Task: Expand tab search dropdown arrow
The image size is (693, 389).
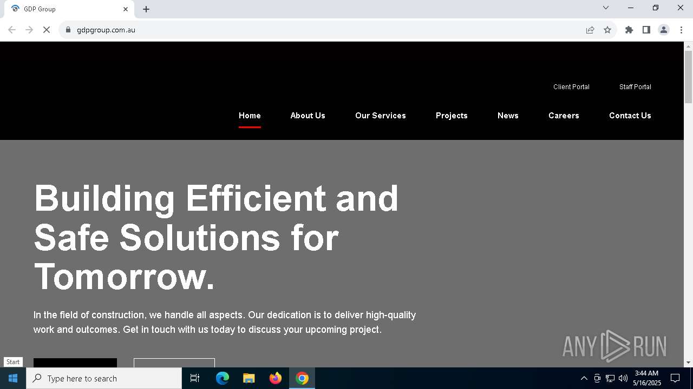Action: [606, 8]
